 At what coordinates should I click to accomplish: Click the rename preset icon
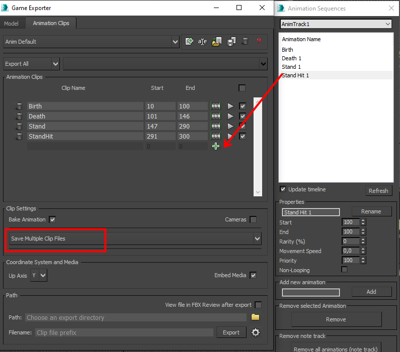point(203,41)
